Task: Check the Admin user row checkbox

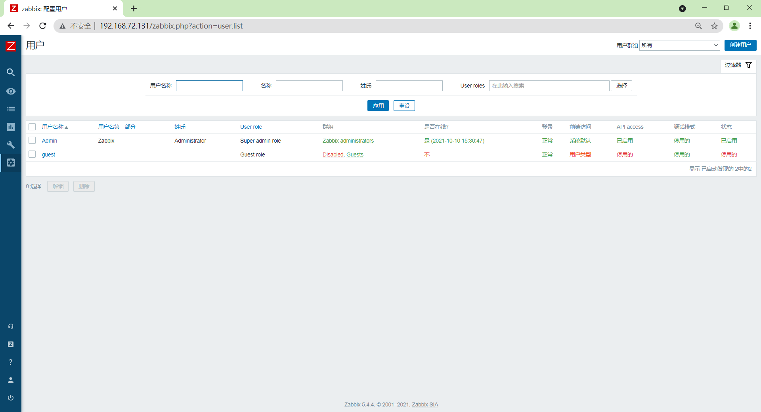Action: click(32, 141)
